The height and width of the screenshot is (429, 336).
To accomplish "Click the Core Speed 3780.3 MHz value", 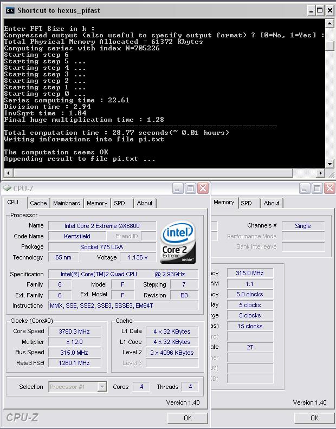I will pyautogui.click(x=74, y=331).
